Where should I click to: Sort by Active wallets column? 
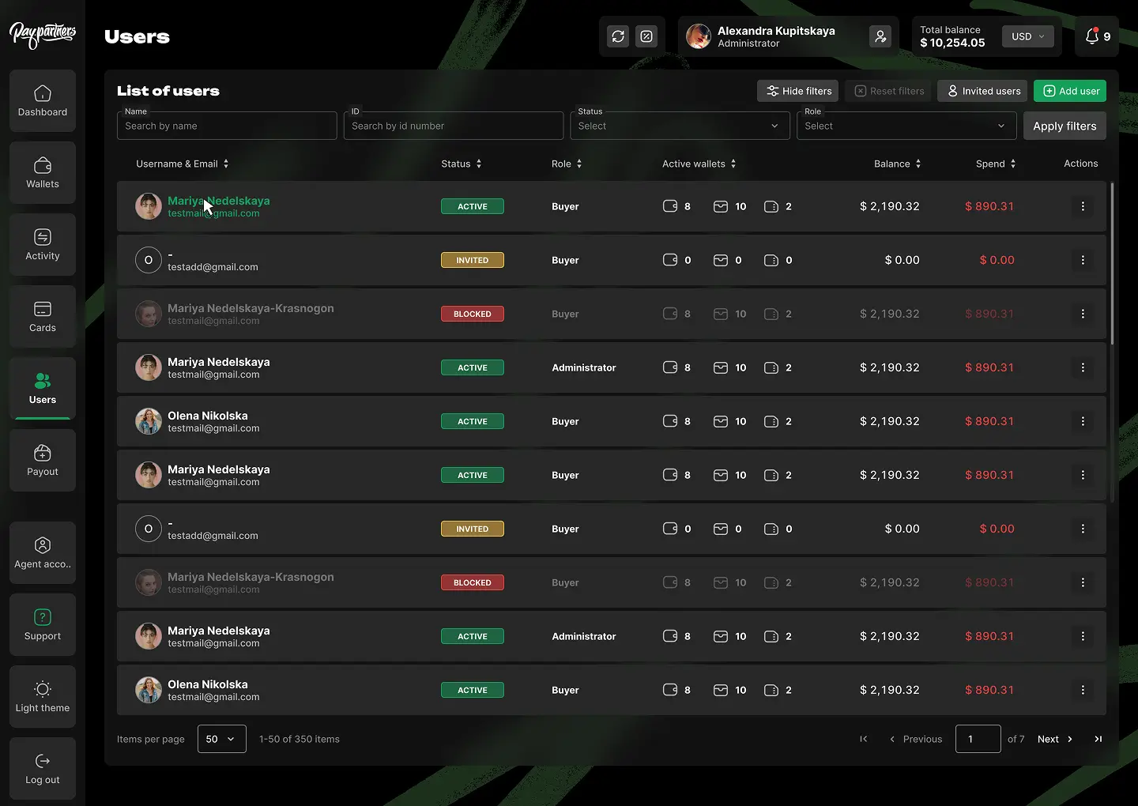(699, 164)
